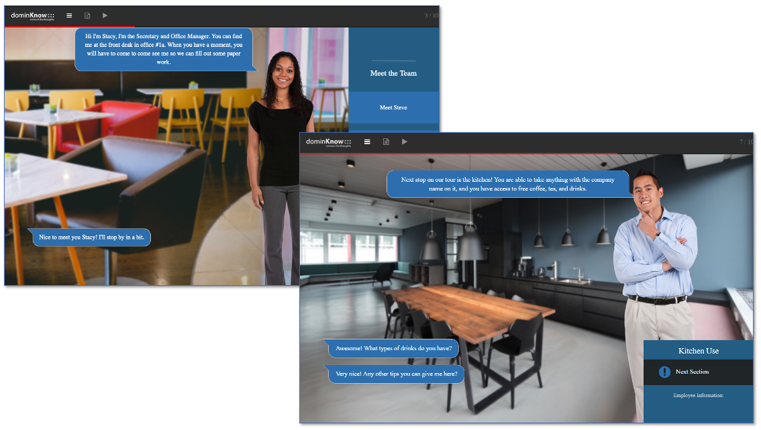Click the Employee Information label
The height and width of the screenshot is (430, 761).
pyautogui.click(x=700, y=395)
